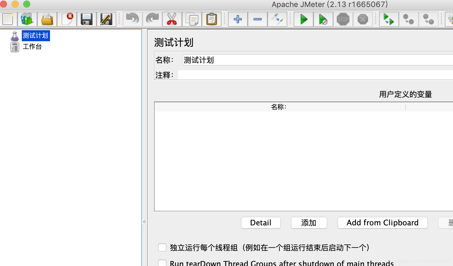Save the test plan with floppy disk icon
This screenshot has height=266, width=453.
click(87, 19)
